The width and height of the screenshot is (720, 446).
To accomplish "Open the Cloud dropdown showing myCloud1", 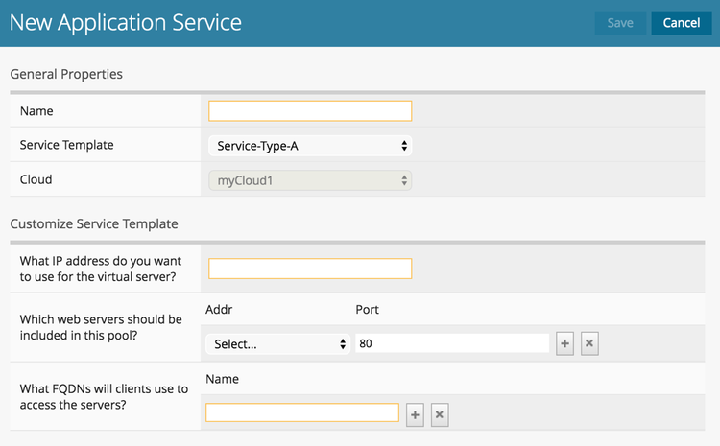I will tap(310, 180).
